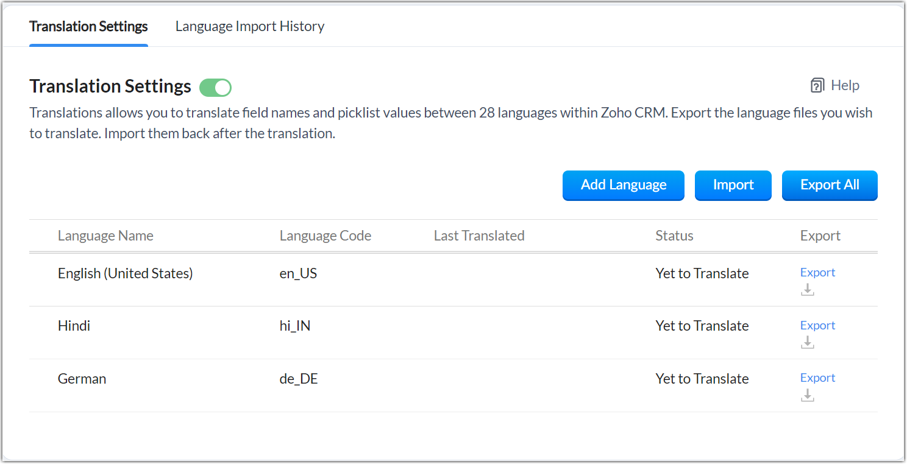Click Export link for German
This screenshot has width=907, height=464.
[817, 378]
